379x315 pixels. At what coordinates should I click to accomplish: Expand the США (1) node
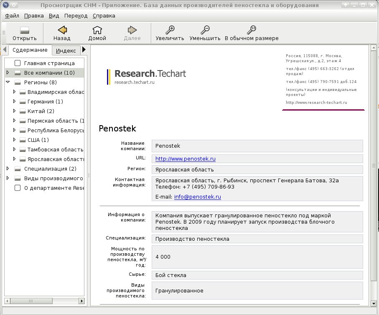pos(14,139)
